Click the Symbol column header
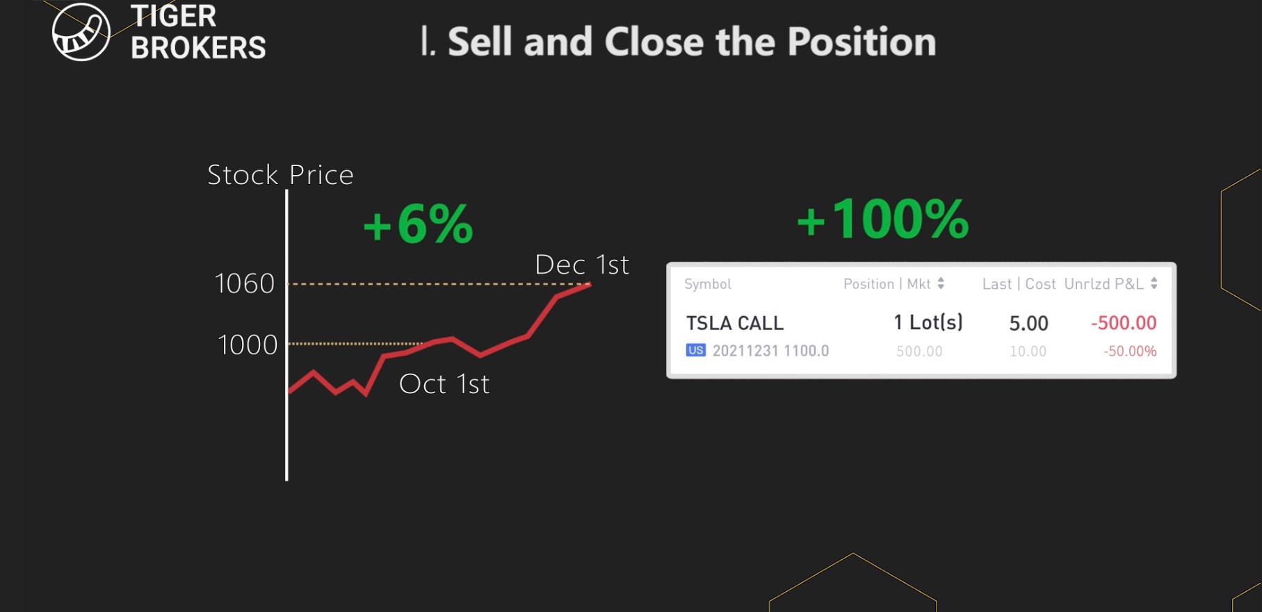The width and height of the screenshot is (1262, 612). click(x=707, y=284)
